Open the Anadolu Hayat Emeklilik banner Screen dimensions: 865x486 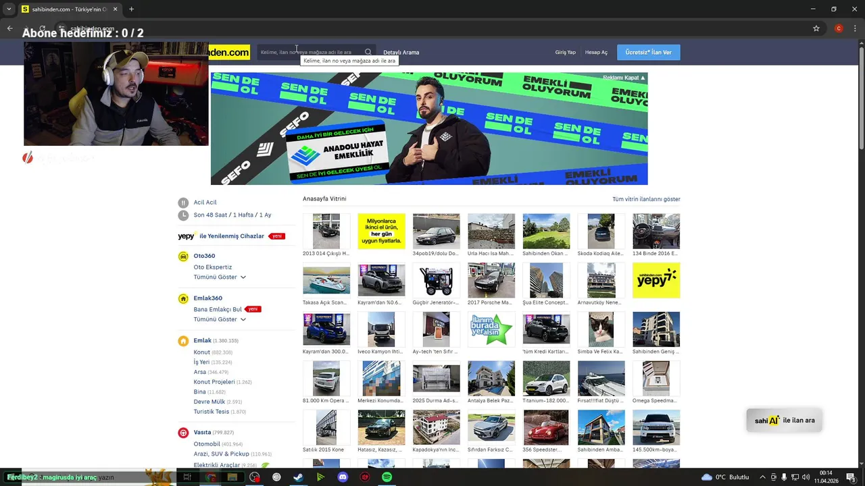point(429,128)
